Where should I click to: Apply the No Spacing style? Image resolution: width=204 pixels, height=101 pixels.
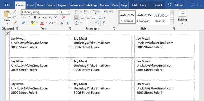(144, 17)
